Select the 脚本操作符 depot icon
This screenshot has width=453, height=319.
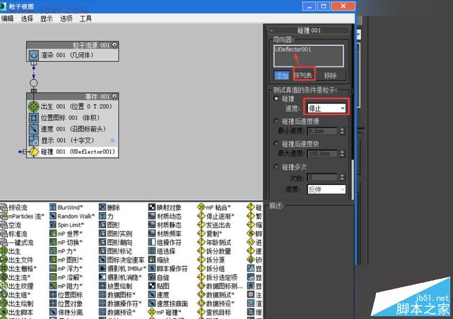[152, 269]
